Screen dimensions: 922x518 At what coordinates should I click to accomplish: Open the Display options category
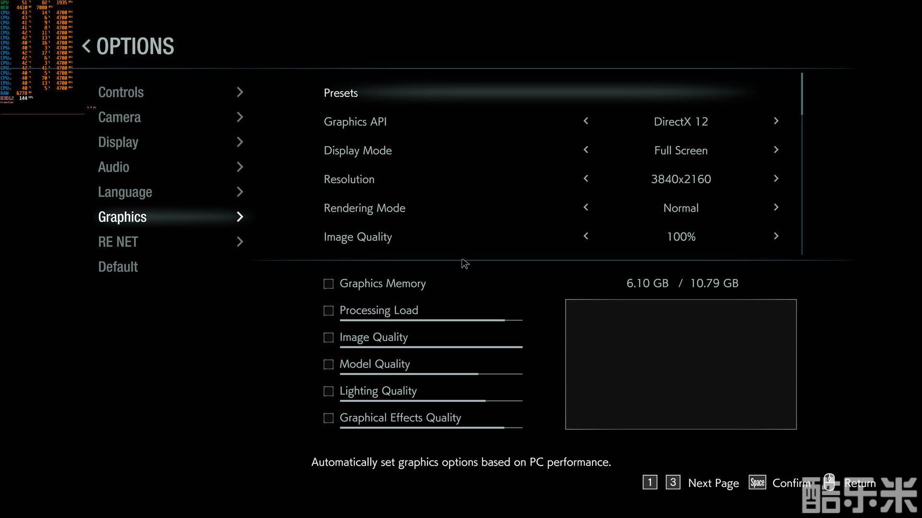point(118,142)
